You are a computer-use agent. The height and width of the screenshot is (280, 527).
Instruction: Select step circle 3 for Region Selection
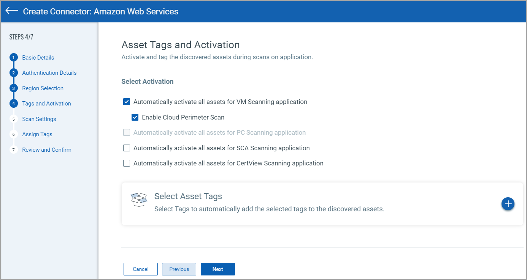(x=13, y=88)
